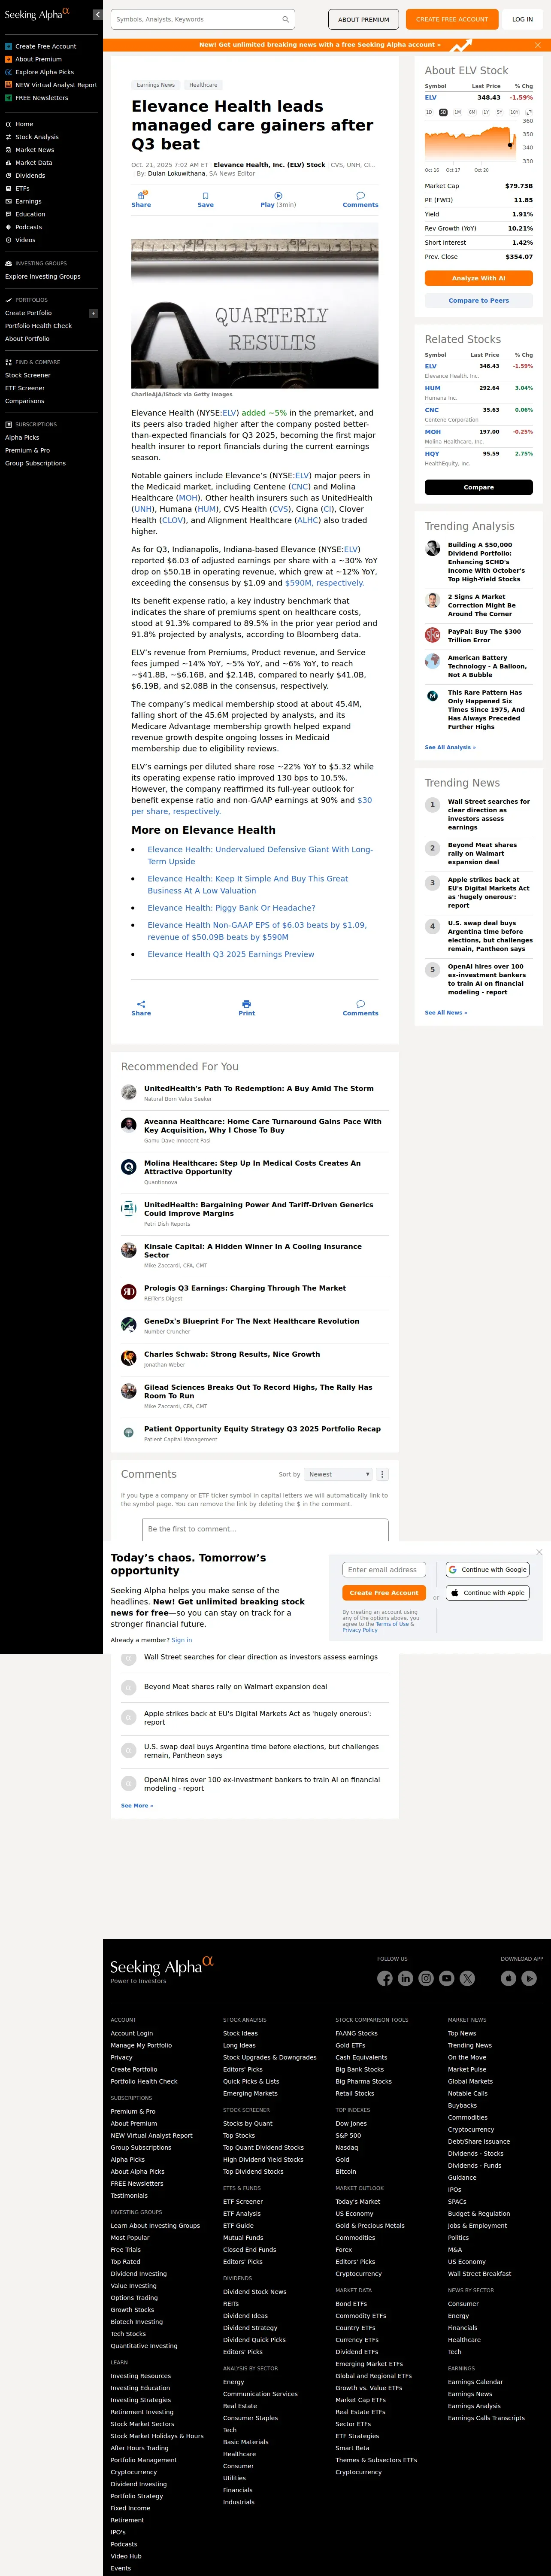Image resolution: width=551 pixels, height=2576 pixels.
Task: Click the LOG IN button
Action: [x=522, y=19]
